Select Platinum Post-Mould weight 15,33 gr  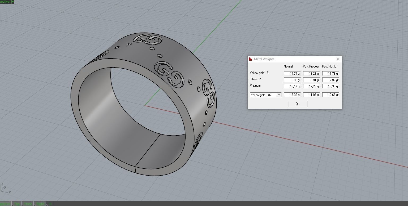tap(330, 86)
